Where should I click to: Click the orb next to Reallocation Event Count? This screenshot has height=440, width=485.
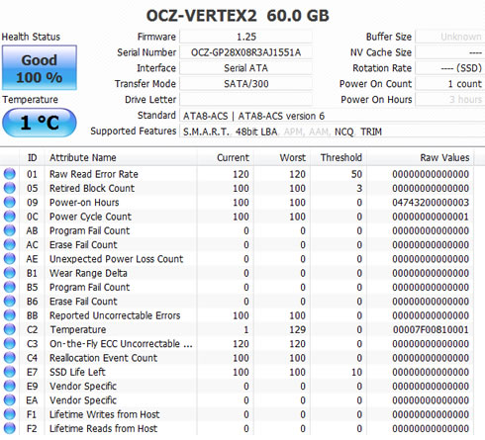pyautogui.click(x=10, y=358)
